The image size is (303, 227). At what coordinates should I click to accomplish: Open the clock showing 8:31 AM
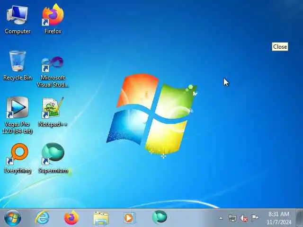(x=279, y=218)
